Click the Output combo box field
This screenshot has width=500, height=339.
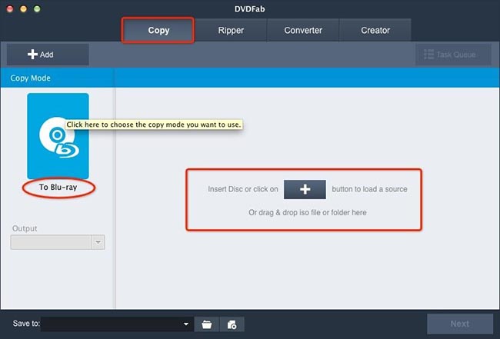click(x=58, y=242)
